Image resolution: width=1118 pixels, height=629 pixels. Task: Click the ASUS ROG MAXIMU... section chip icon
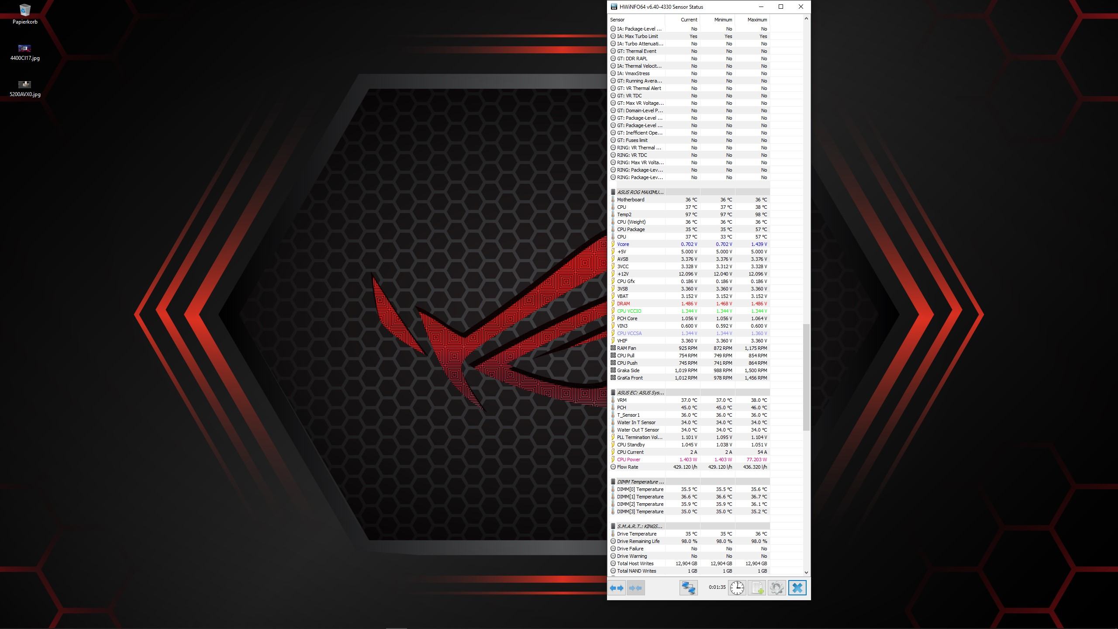coord(613,192)
